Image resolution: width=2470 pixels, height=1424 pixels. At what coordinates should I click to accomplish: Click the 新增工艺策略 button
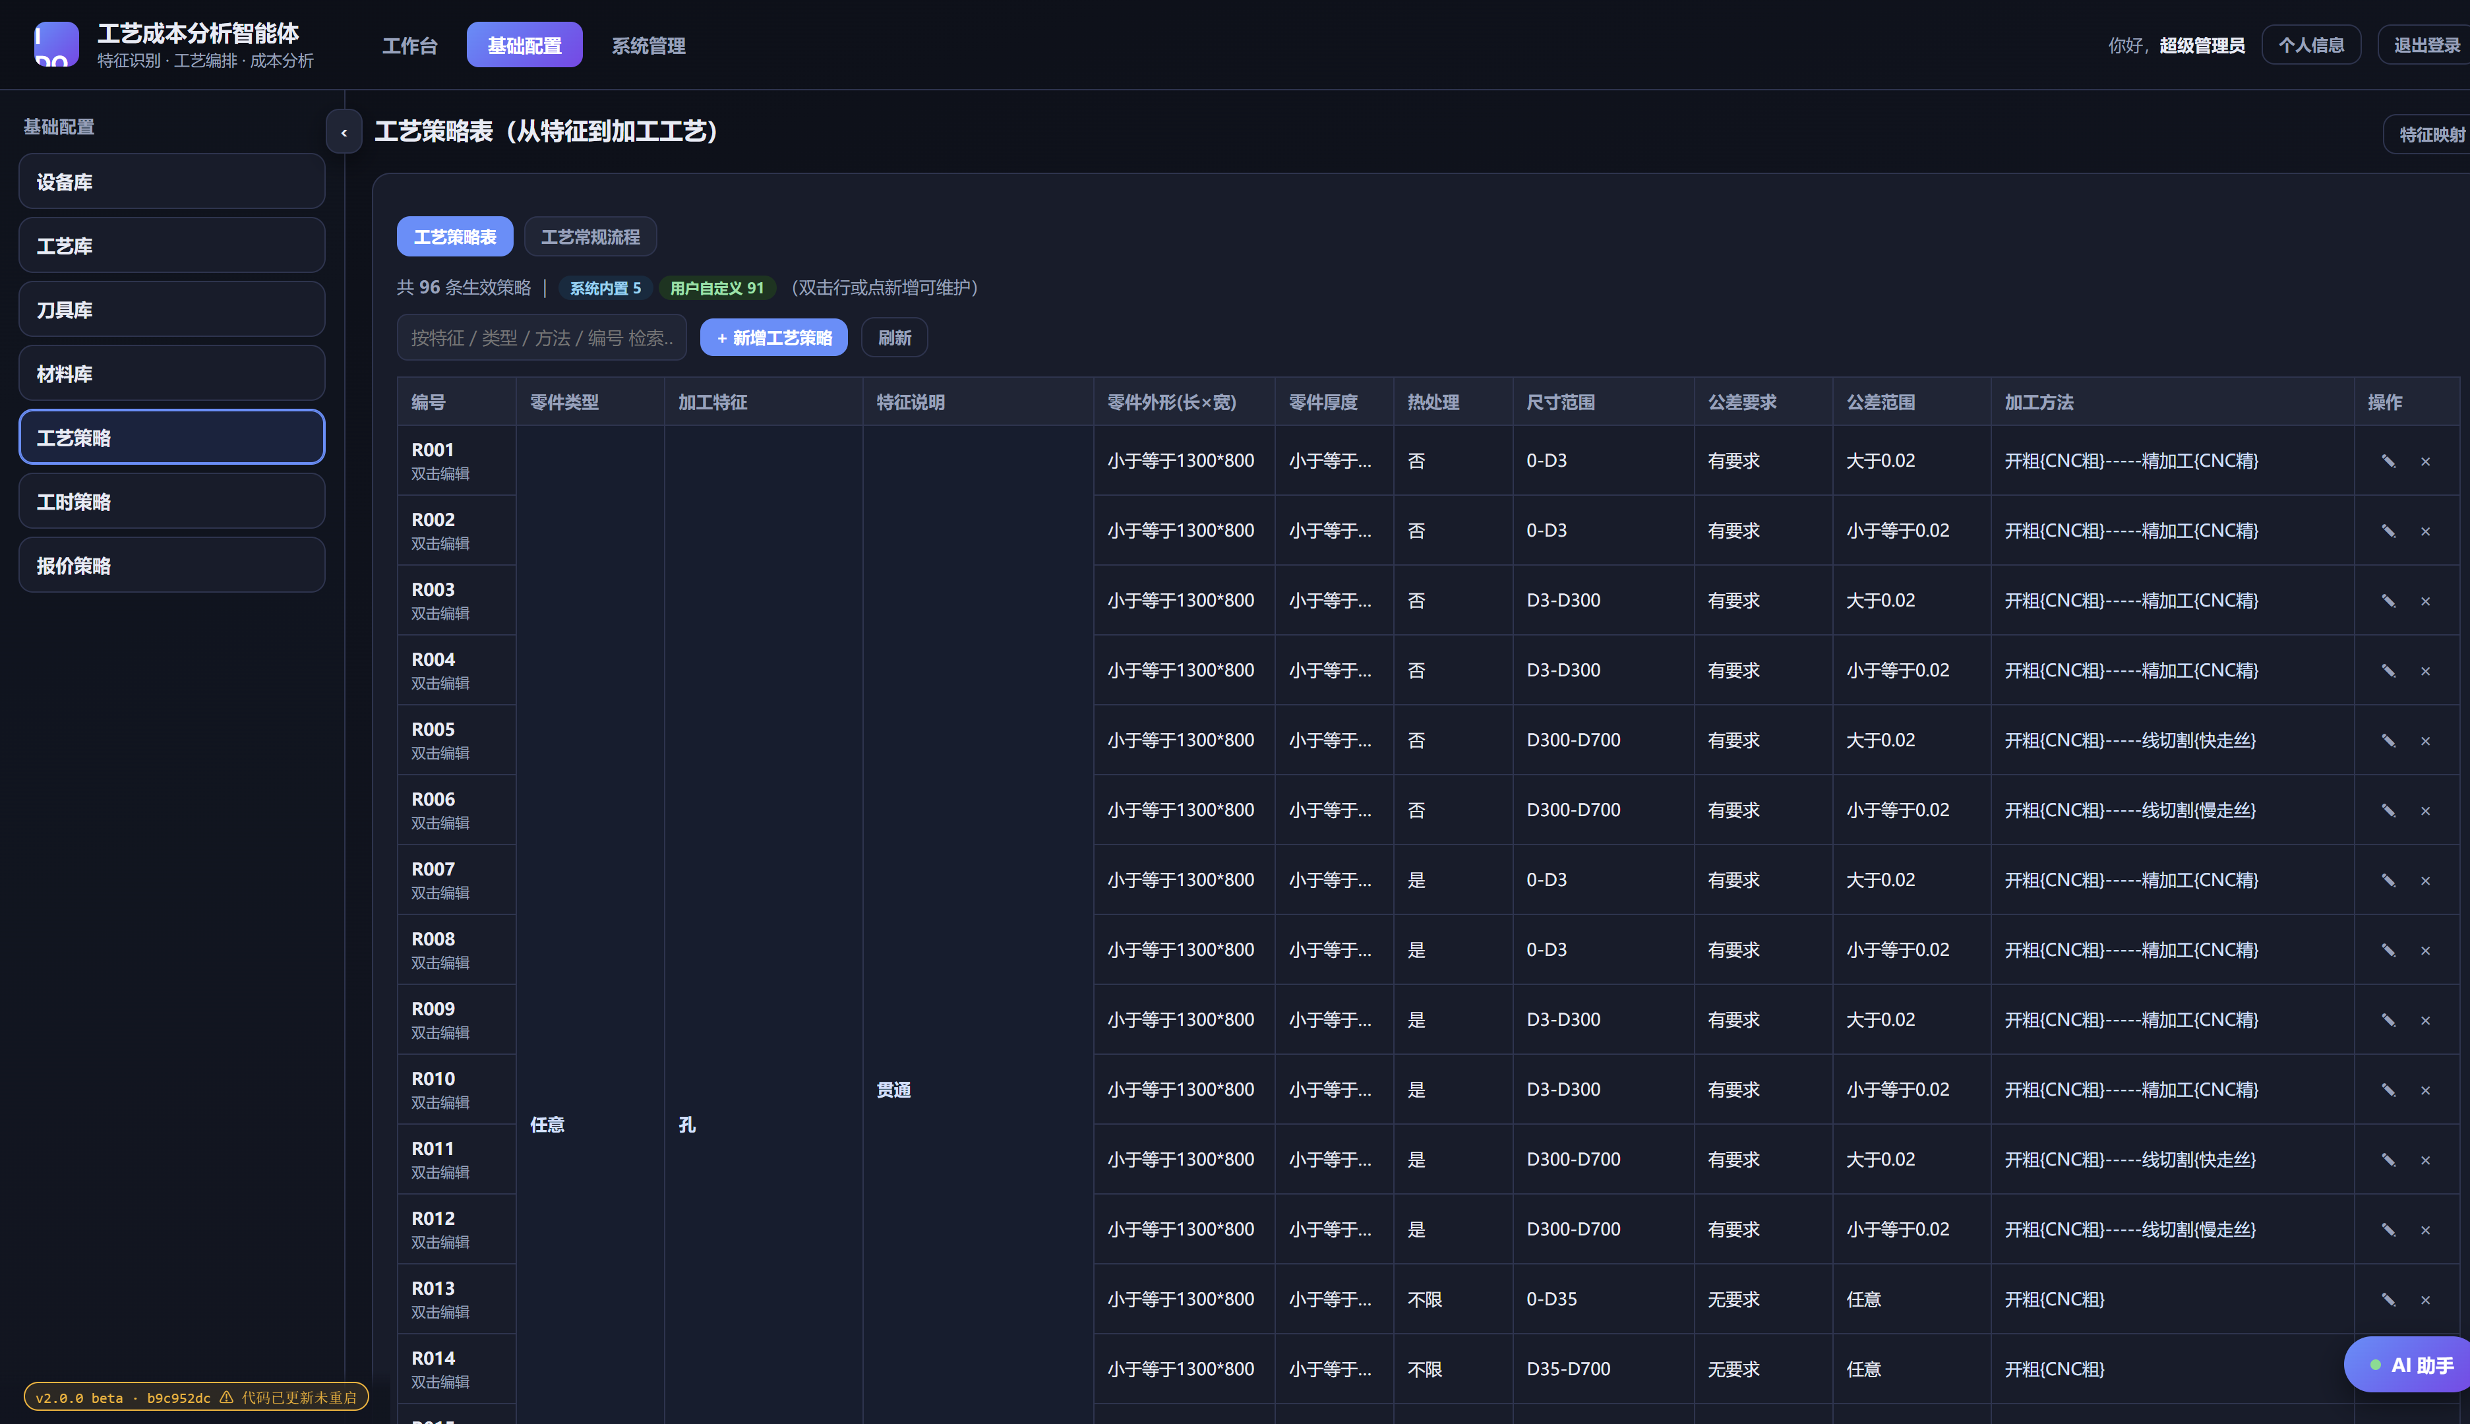(x=773, y=338)
